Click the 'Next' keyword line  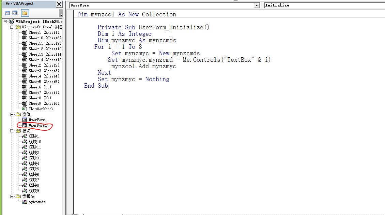(104, 73)
